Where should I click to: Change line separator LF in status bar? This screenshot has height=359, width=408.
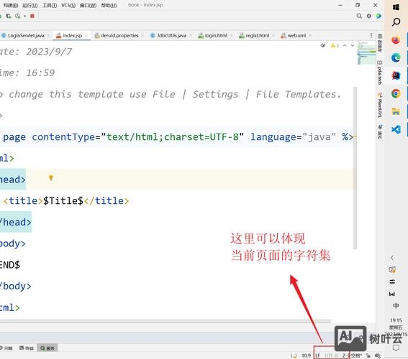(x=318, y=355)
